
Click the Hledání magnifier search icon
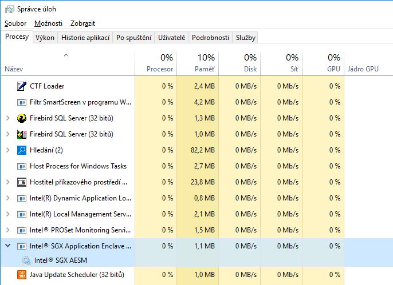[x=22, y=150]
